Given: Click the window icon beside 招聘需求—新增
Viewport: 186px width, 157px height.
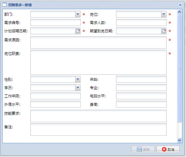Looking at the screenshot, I should (x=4, y=5).
